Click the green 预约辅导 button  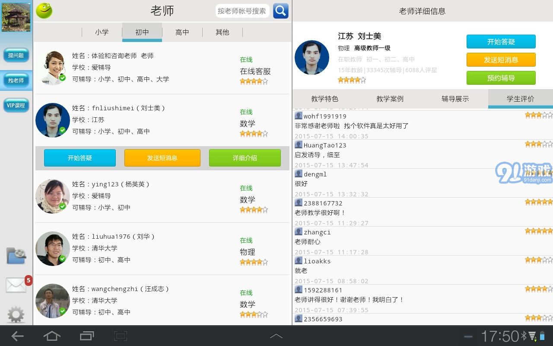(x=501, y=78)
